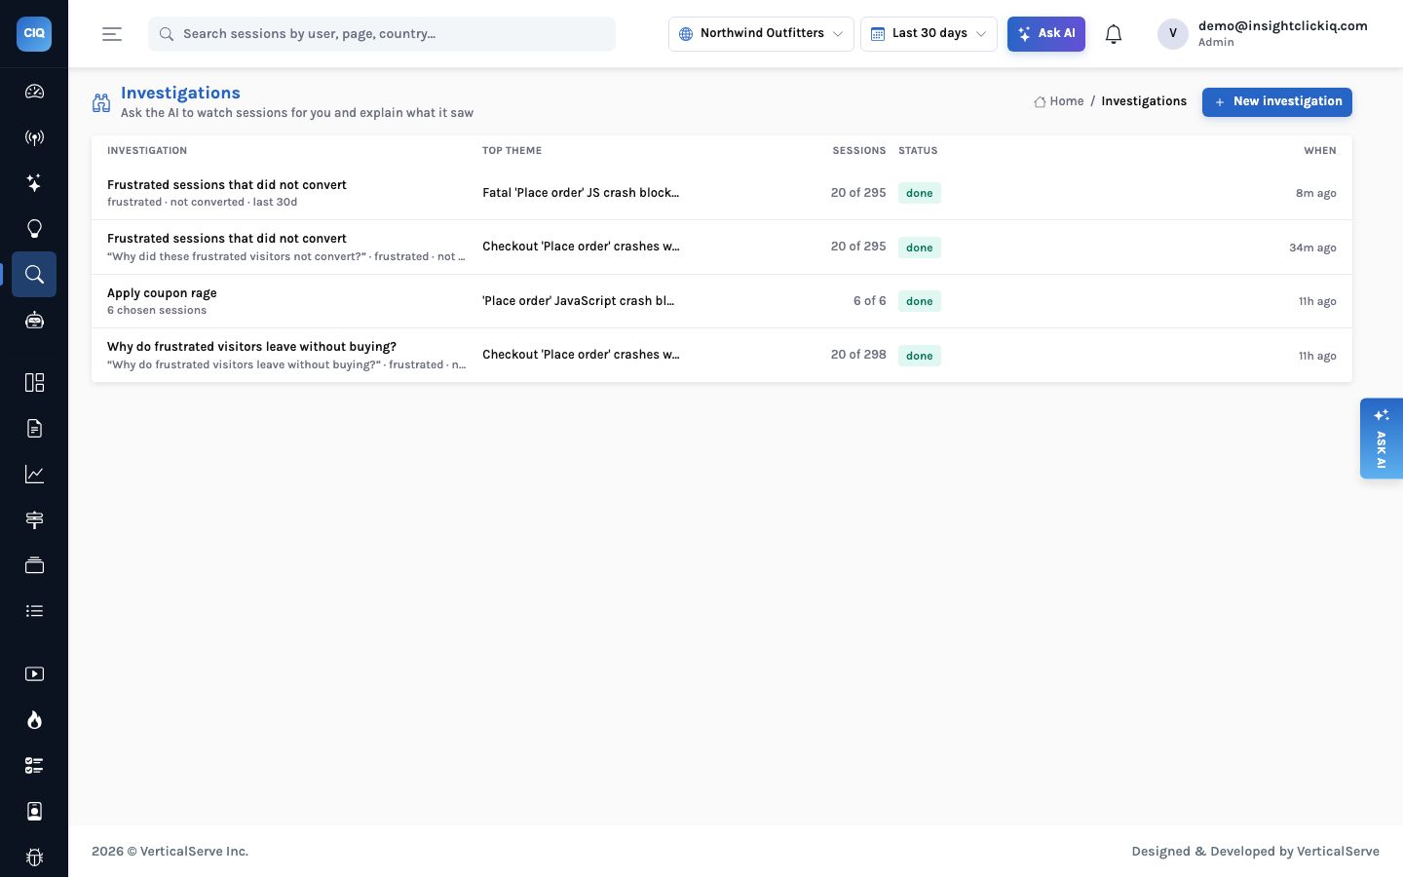
Task: Open 'Why do frustrated visitors leave without buying?'
Action: tap(722, 356)
